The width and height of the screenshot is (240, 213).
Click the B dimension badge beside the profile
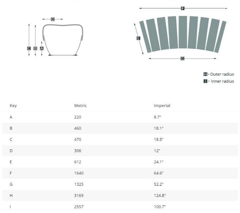35,48
